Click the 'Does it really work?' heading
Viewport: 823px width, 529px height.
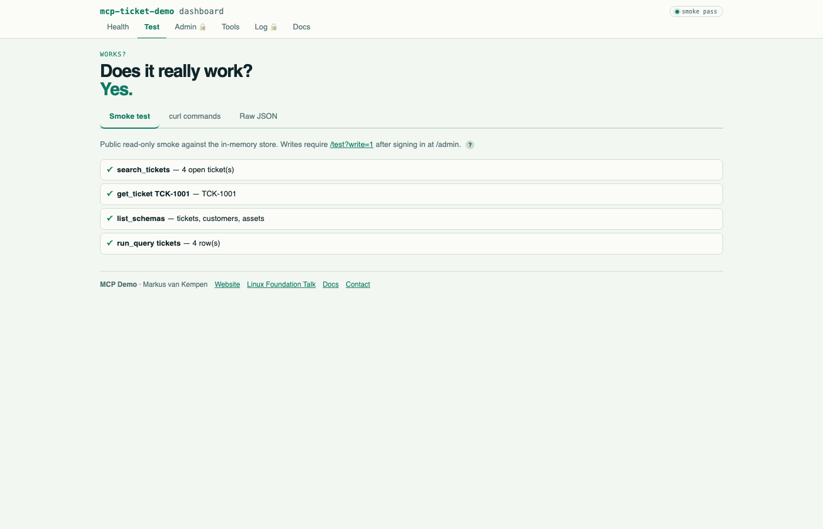tap(176, 71)
